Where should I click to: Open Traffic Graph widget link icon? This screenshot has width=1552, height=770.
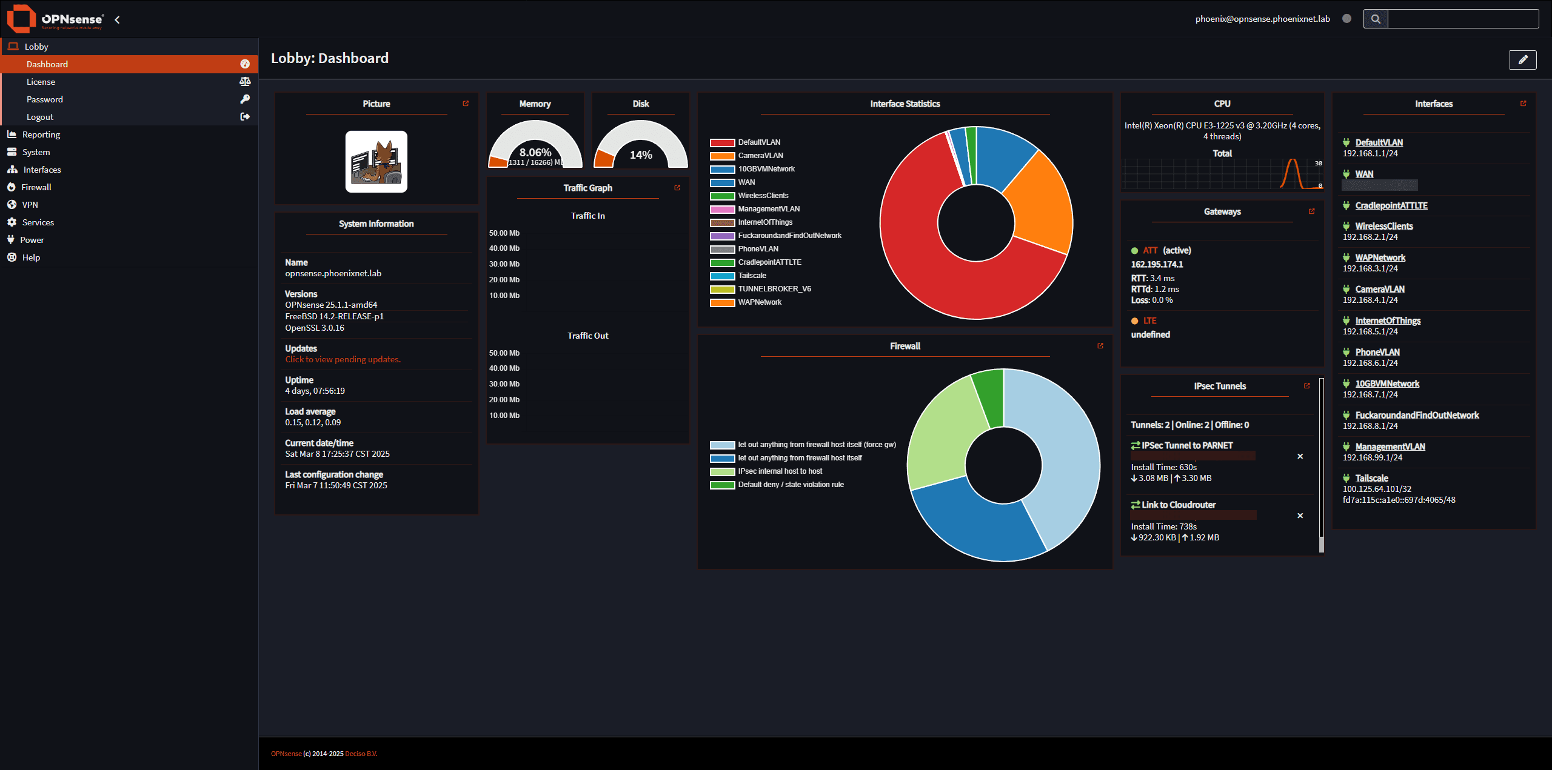pyautogui.click(x=677, y=188)
